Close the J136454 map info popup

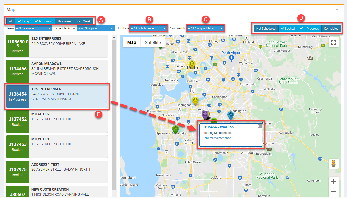pyautogui.click(x=260, y=126)
